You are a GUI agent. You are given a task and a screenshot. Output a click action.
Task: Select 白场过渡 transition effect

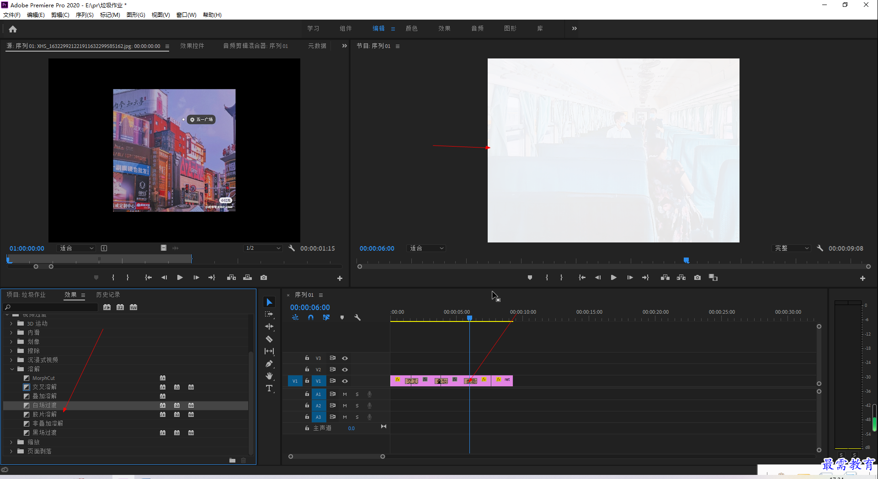pos(44,405)
